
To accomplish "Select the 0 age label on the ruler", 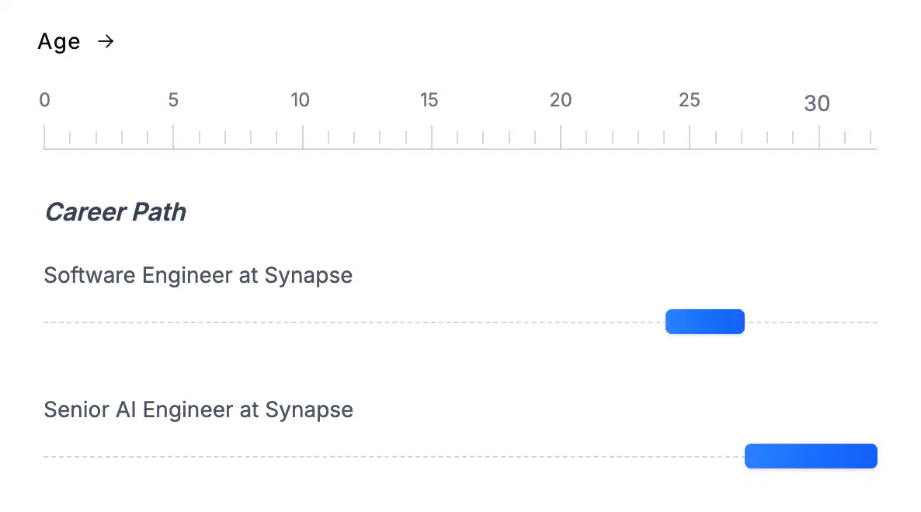I will (45, 100).
